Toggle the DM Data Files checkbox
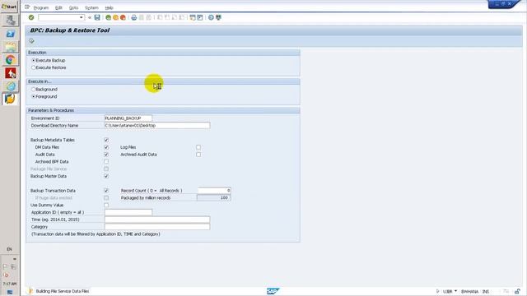 point(106,147)
